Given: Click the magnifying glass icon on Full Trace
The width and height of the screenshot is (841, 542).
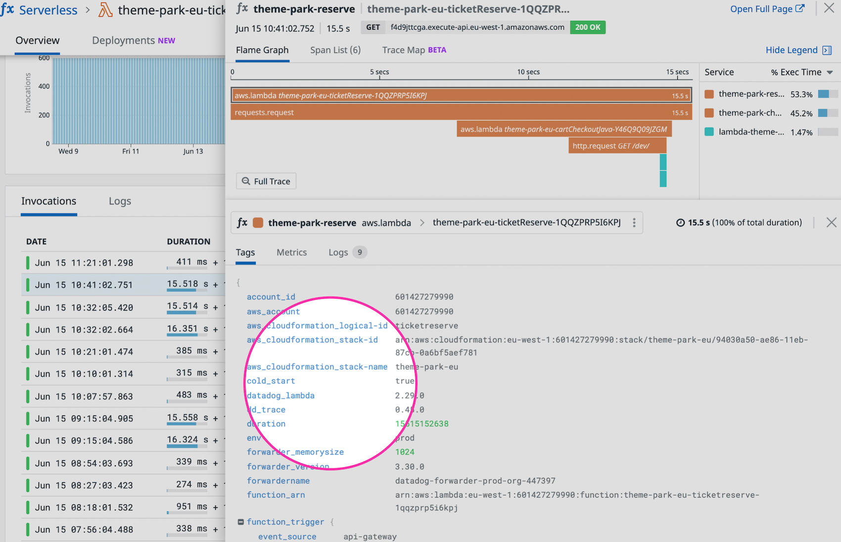Looking at the screenshot, I should 247,181.
